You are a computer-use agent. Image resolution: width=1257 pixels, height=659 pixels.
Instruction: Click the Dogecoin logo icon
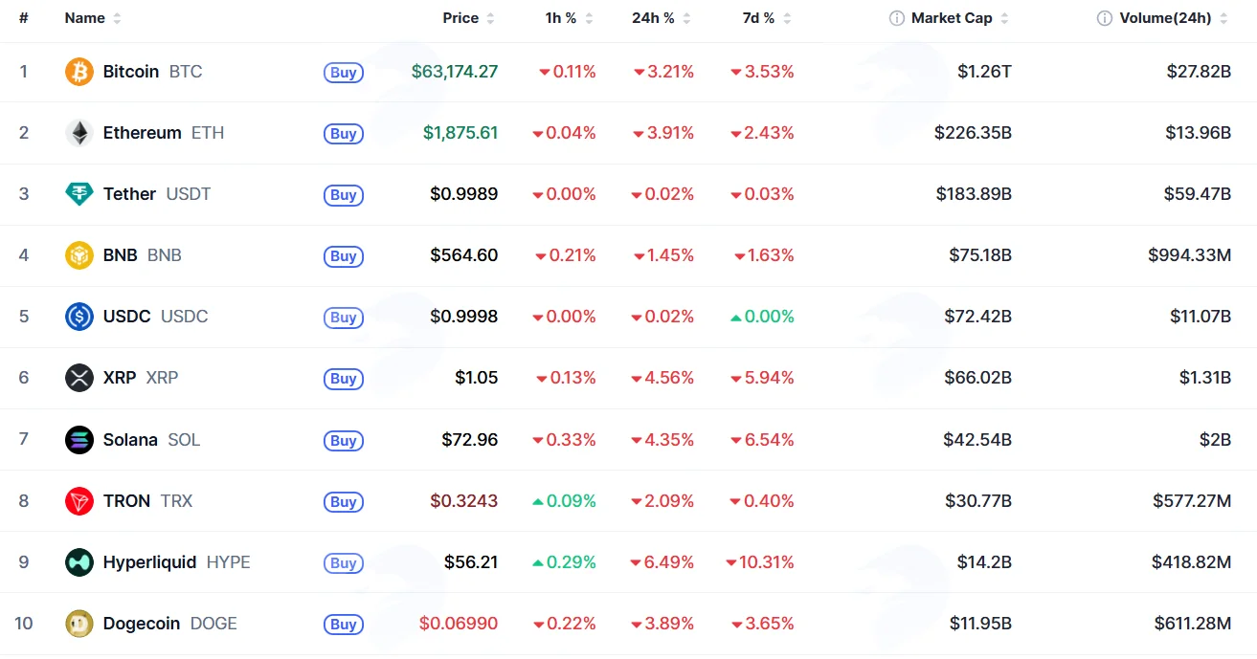click(x=79, y=624)
